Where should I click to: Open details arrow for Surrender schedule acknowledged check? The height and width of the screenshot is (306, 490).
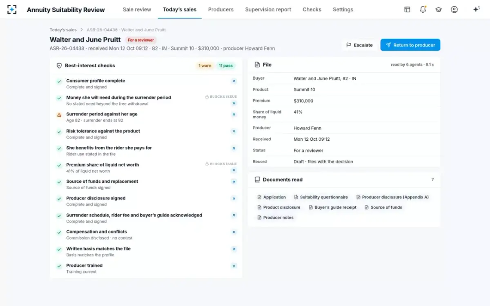pos(234,215)
